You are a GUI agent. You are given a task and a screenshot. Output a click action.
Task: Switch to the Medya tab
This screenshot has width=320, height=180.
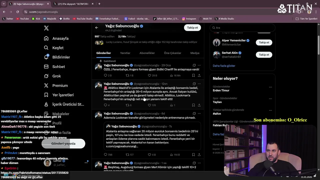coord(195,53)
